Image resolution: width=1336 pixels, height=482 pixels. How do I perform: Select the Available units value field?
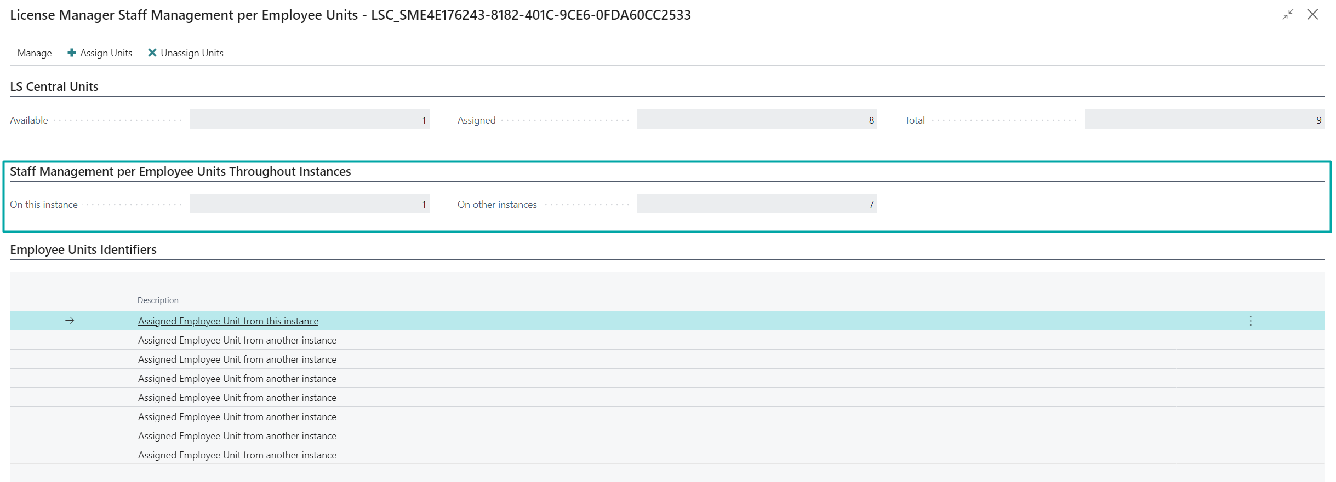(310, 120)
